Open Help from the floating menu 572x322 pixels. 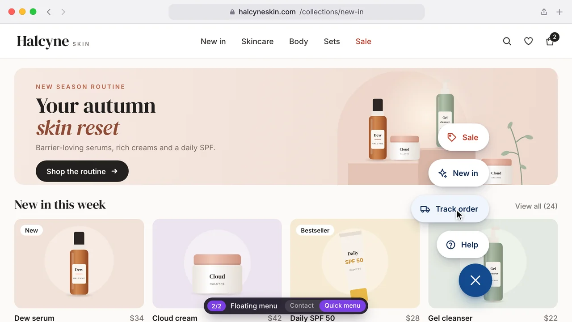pyautogui.click(x=463, y=245)
